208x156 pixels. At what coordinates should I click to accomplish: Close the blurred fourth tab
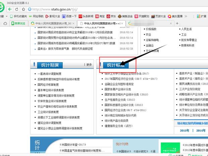click(171, 23)
